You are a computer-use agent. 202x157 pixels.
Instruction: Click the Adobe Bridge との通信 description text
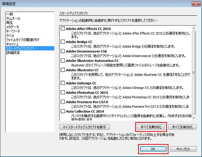click(x=123, y=46)
